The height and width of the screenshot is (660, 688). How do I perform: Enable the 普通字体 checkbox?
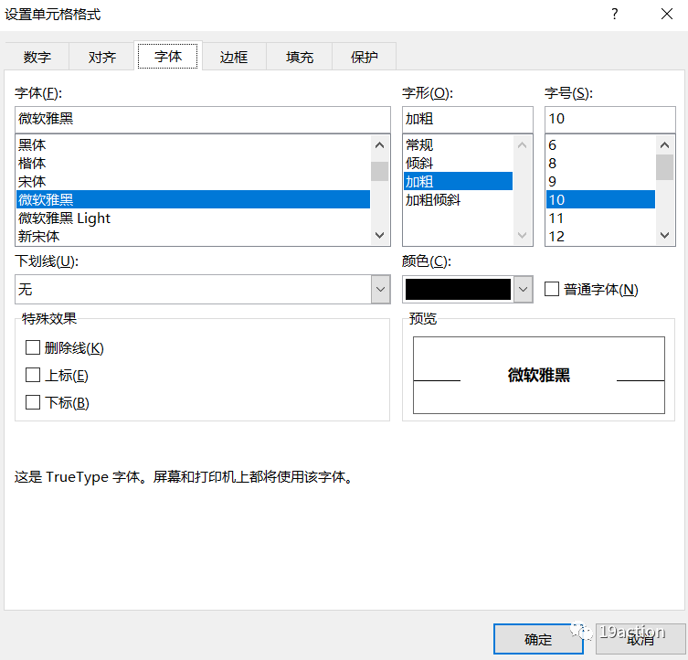(x=552, y=289)
